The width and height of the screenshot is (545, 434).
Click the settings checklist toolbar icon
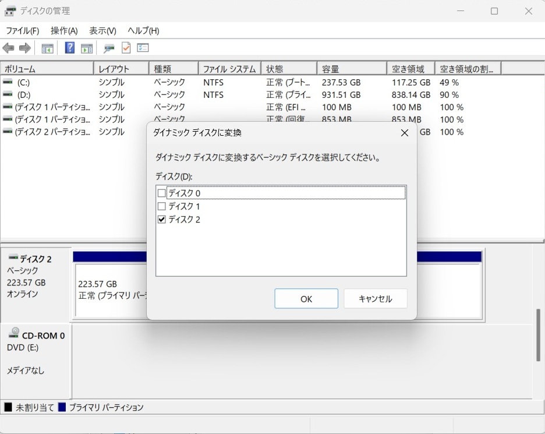(143, 48)
